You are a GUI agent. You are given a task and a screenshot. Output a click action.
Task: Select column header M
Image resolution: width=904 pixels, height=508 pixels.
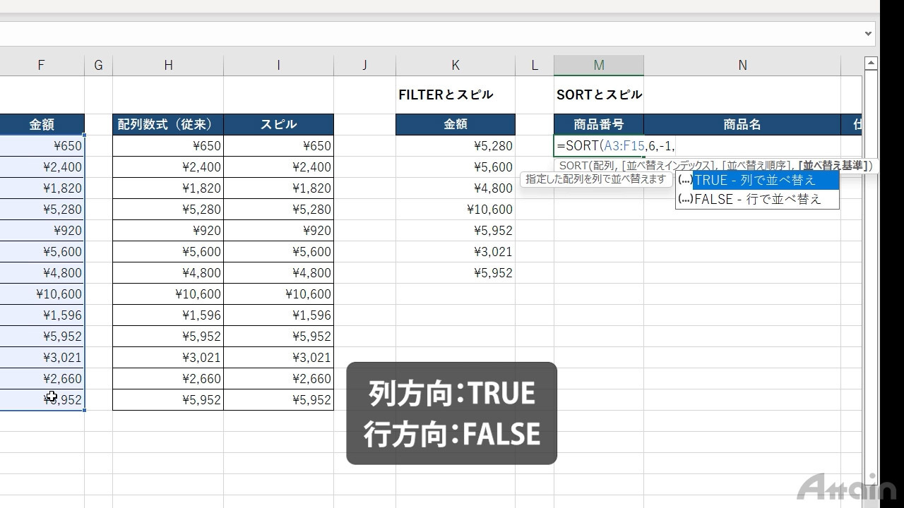[x=598, y=66]
